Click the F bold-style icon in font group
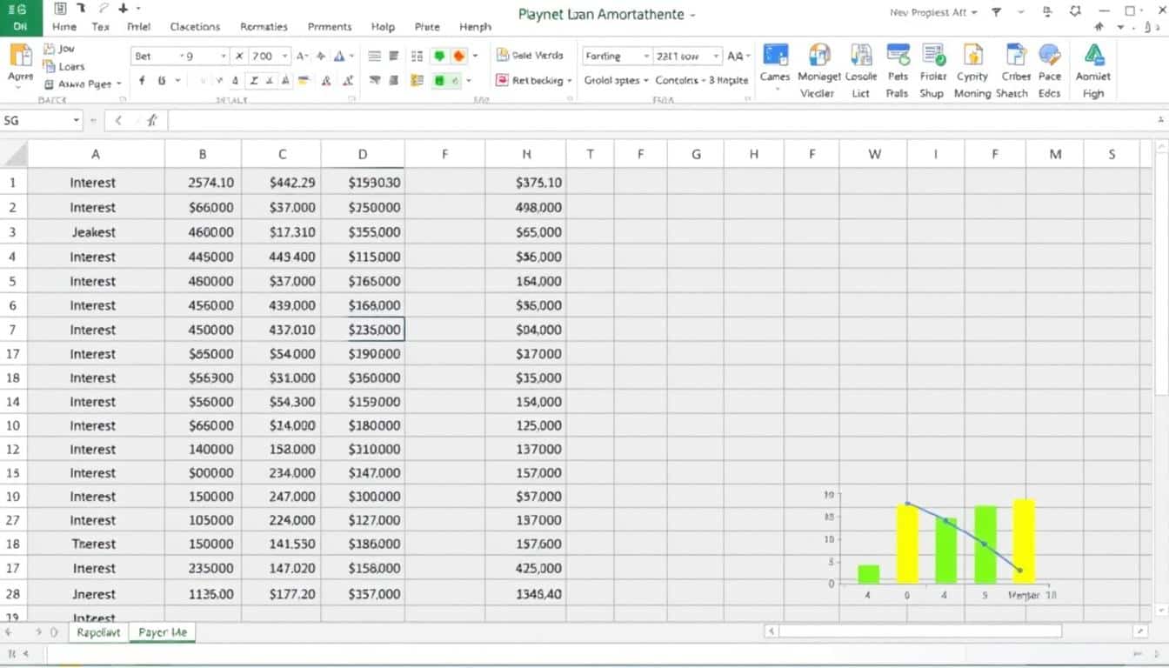 [x=142, y=80]
